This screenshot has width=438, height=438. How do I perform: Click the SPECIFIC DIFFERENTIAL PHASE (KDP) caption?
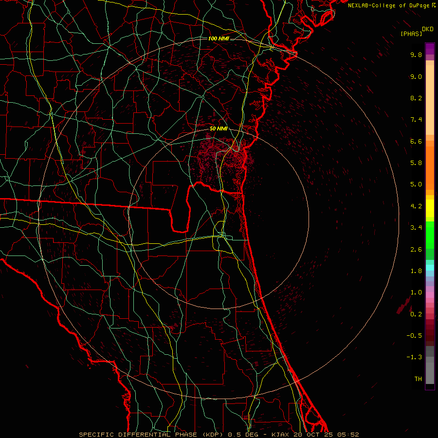pyautogui.click(x=152, y=435)
